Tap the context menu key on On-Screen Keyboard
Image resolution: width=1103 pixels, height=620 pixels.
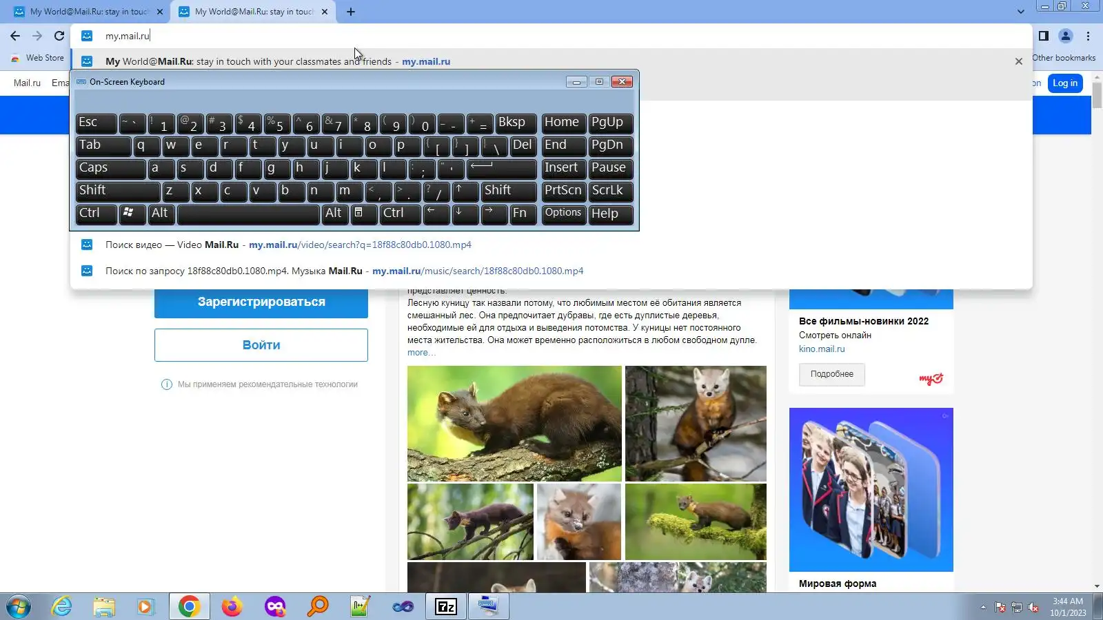364,214
